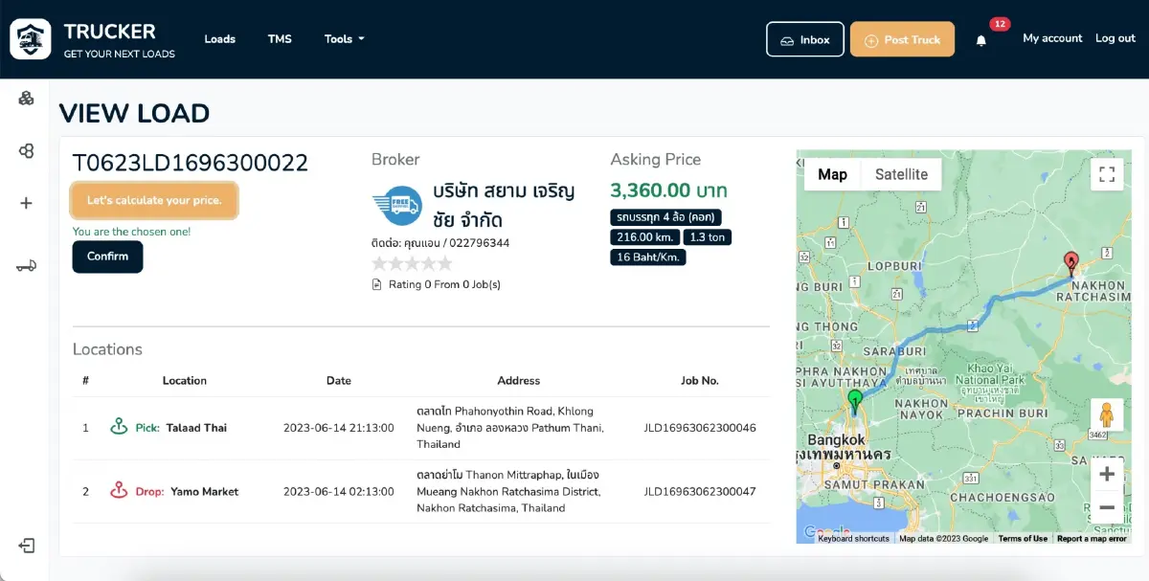Open the loads icon in the left sidebar

(26, 99)
